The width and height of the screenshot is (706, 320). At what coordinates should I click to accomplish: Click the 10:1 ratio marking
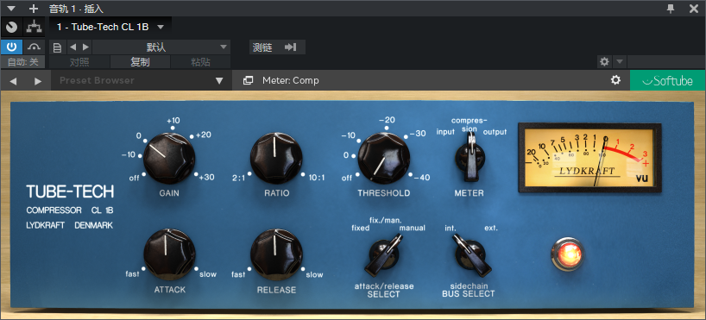tap(317, 178)
